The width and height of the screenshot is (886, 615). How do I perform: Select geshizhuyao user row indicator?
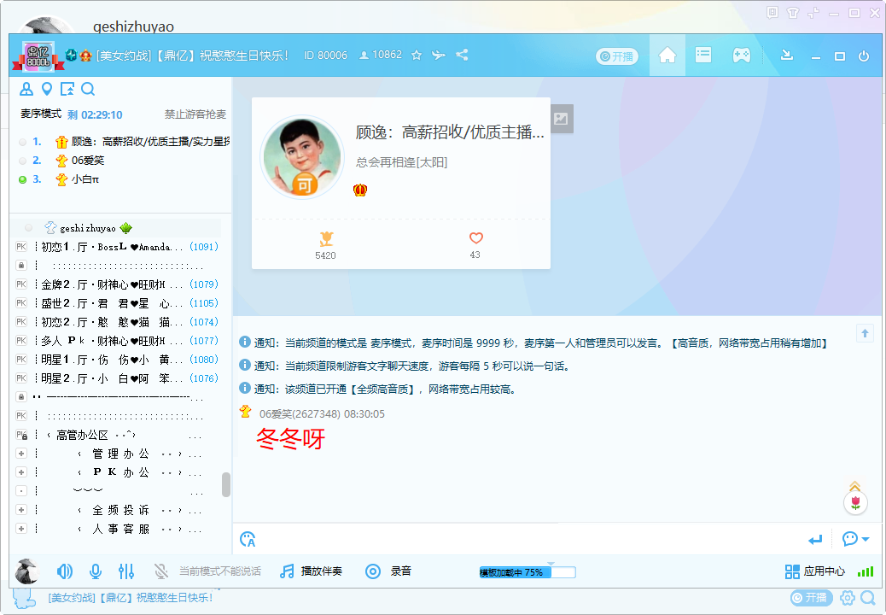[x=28, y=228]
